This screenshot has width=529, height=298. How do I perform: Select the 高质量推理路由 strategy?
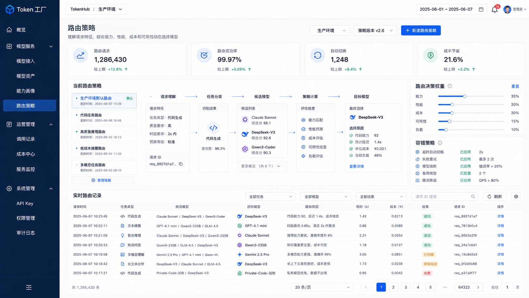point(104,134)
